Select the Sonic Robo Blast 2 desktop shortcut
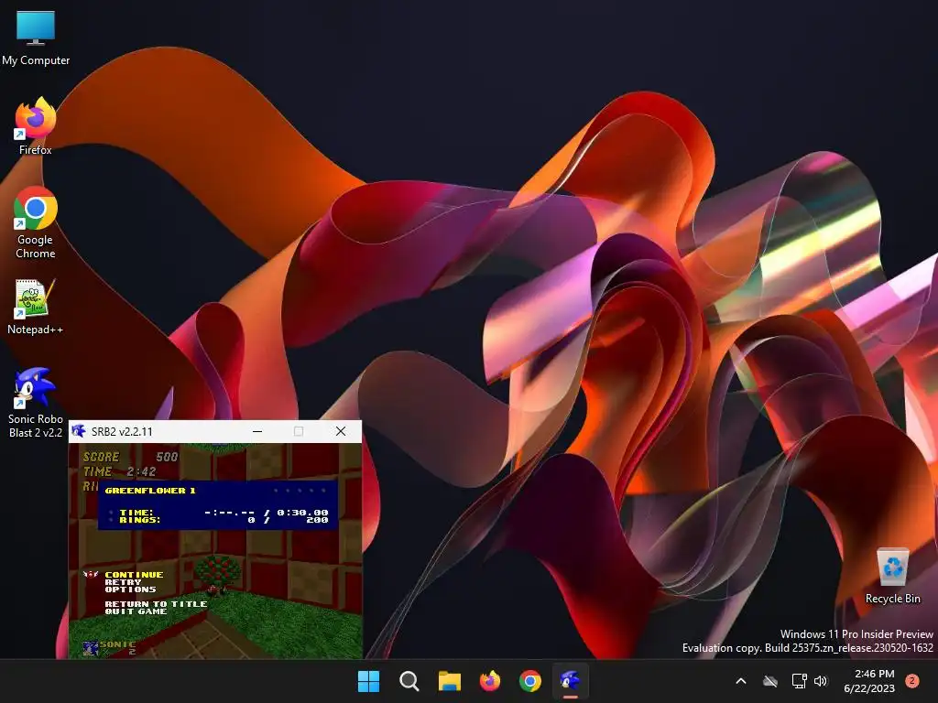Image resolution: width=938 pixels, height=703 pixels. tap(36, 402)
